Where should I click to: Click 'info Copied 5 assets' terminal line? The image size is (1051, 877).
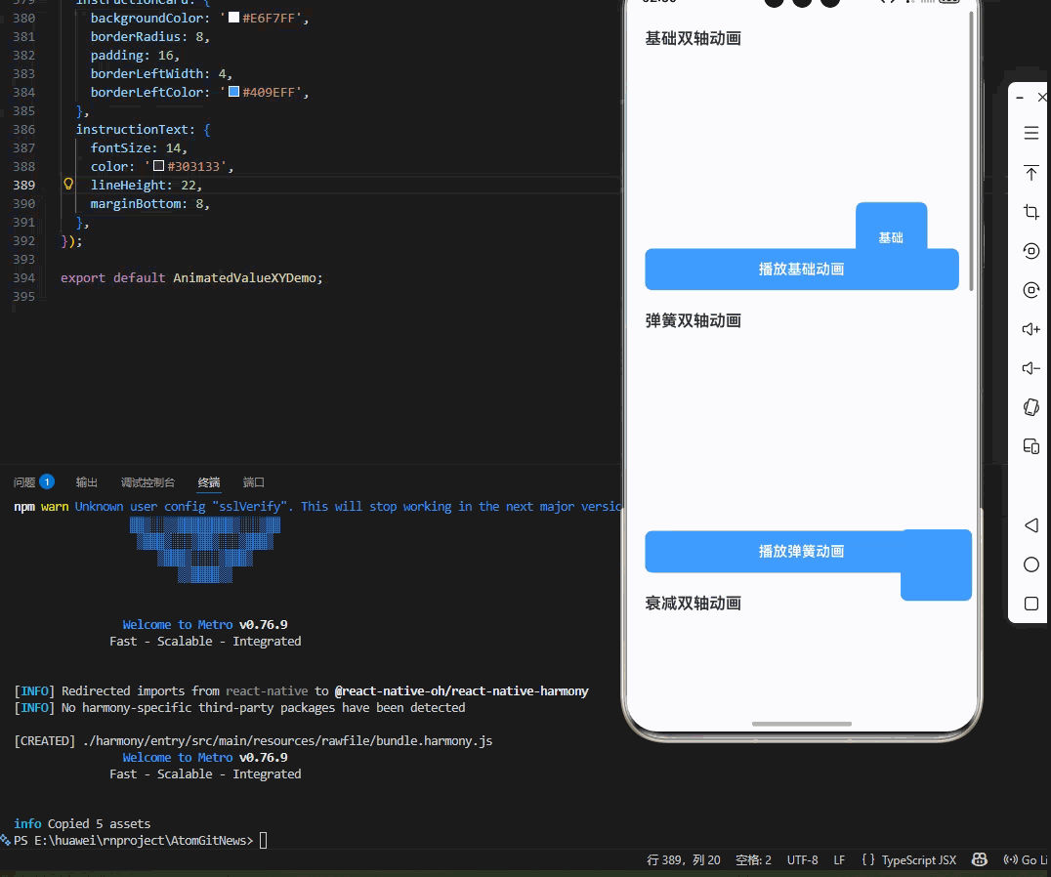(82, 824)
